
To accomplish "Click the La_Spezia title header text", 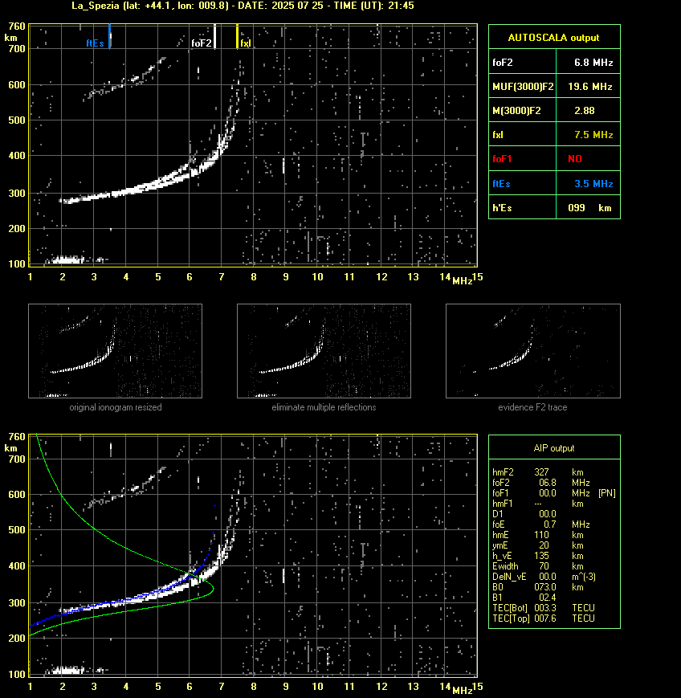I will click(x=243, y=6).
